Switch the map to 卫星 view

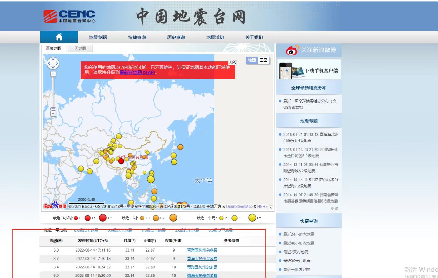(x=263, y=60)
